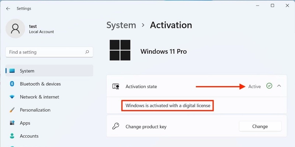Click the Accounts person icon

pyautogui.click(x=12, y=136)
